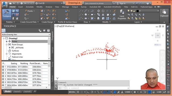Image resolution: width=172 pixels, height=96 pixels.
Task: Open the Annotate ribbon tab
Action: (x=30, y=7)
